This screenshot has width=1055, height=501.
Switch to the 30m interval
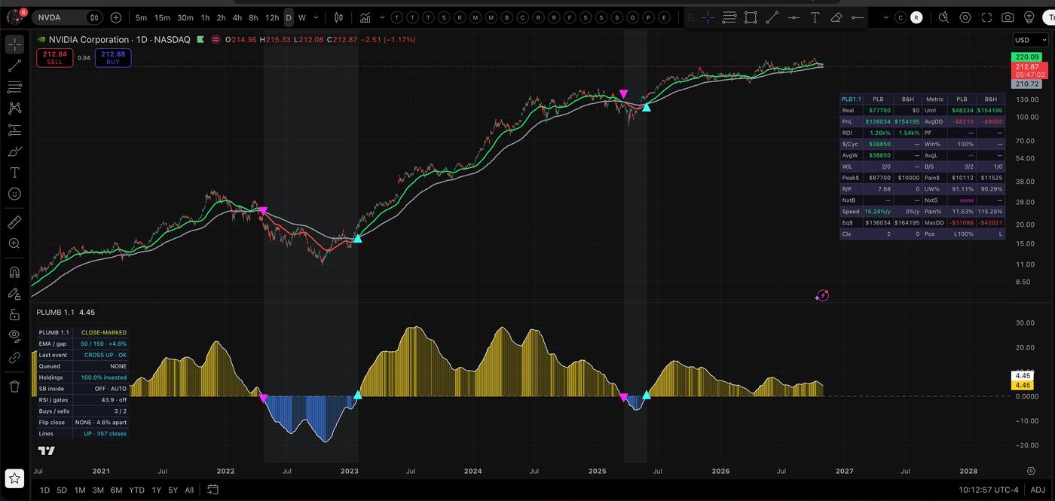tap(185, 17)
